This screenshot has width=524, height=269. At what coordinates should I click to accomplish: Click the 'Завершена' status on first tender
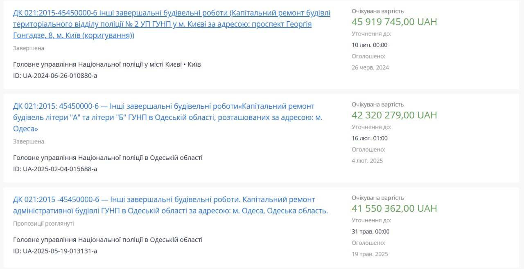(x=29, y=48)
